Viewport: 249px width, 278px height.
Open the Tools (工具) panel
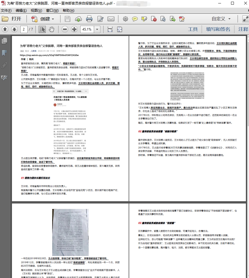point(193,29)
